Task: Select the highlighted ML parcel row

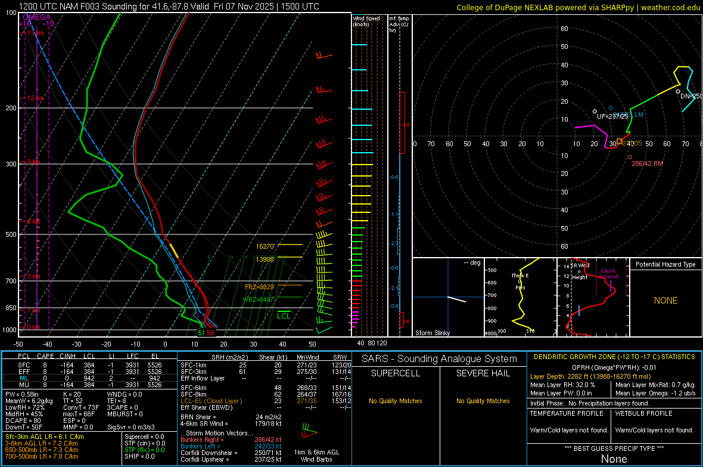Action: pos(90,378)
